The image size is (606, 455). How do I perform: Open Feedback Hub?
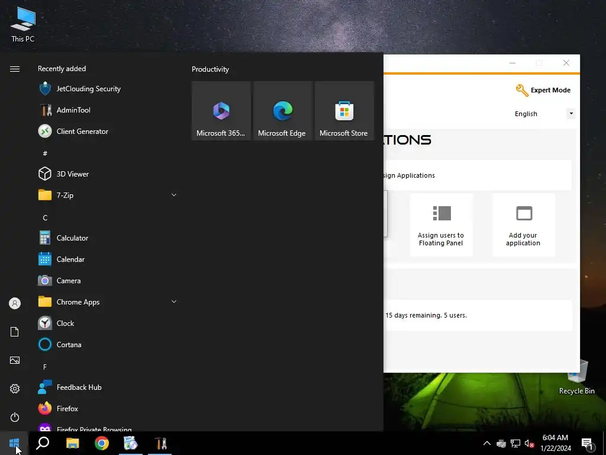108,387
